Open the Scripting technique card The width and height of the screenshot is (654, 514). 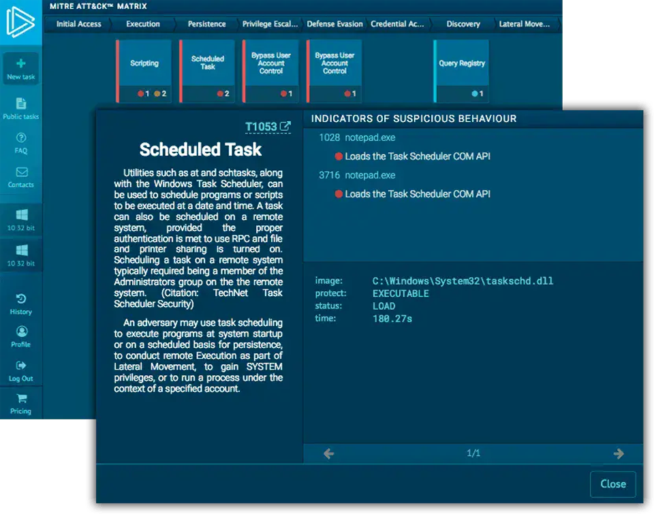[x=144, y=63]
